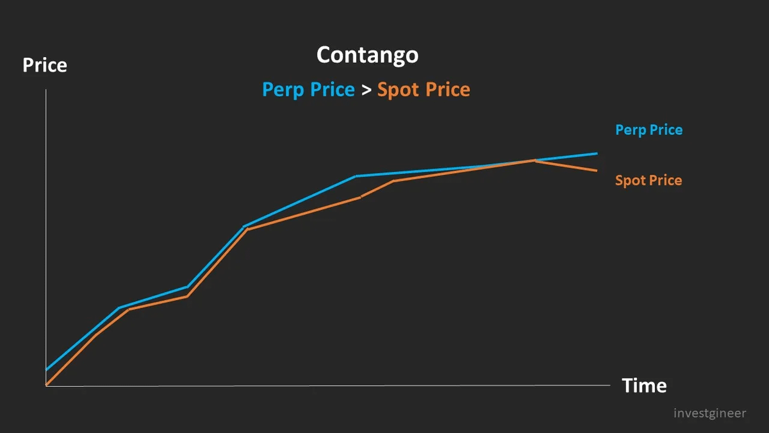Click the Contango chart title

pyautogui.click(x=367, y=55)
